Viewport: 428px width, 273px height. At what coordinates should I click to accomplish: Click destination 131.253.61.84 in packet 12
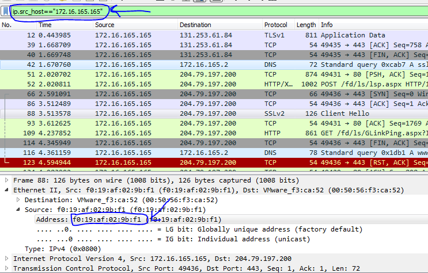(x=206, y=35)
